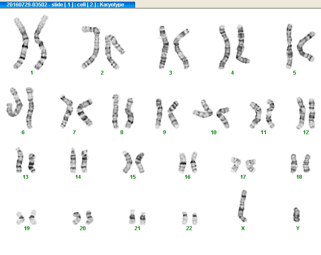The image size is (321, 255).
Task: Click the green label '20'
Action: [82, 228]
